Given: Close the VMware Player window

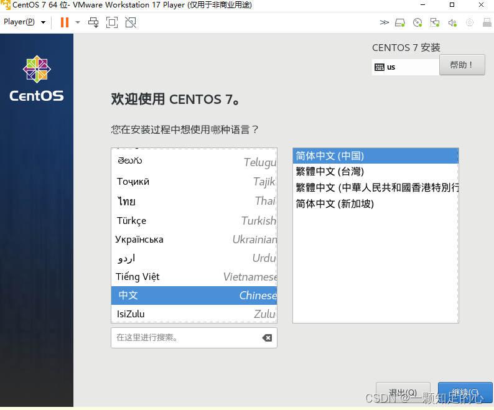Looking at the screenshot, I should 481,5.
